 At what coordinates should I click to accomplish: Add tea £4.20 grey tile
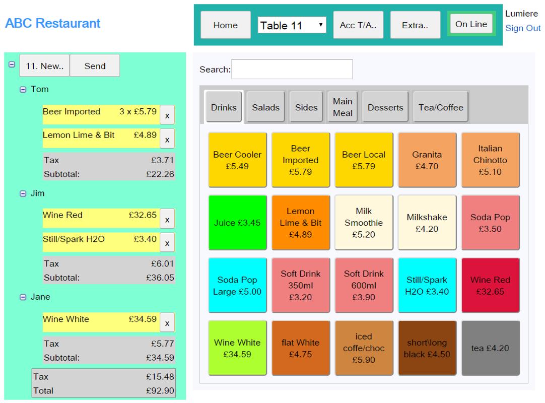tap(491, 348)
